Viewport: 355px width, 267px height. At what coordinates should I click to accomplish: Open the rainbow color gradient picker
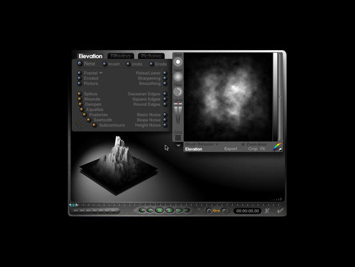click(277, 147)
